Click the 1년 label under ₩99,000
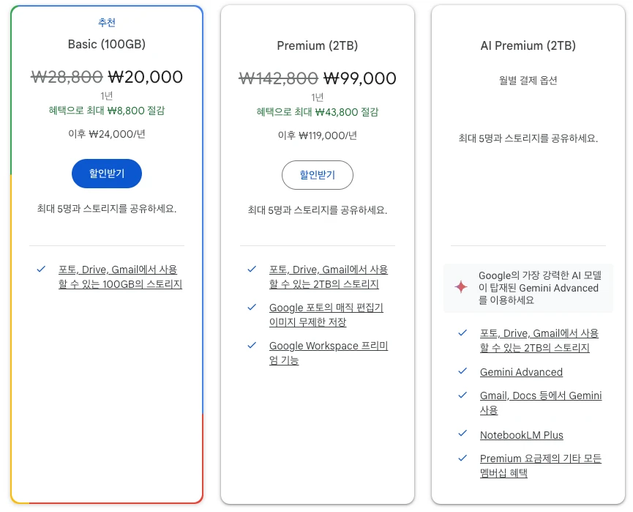The width and height of the screenshot is (633, 512). coord(318,97)
